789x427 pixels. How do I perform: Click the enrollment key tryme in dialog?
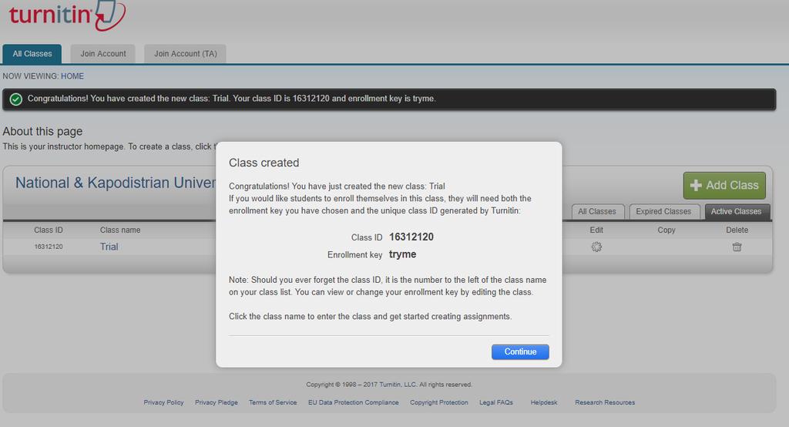click(402, 254)
